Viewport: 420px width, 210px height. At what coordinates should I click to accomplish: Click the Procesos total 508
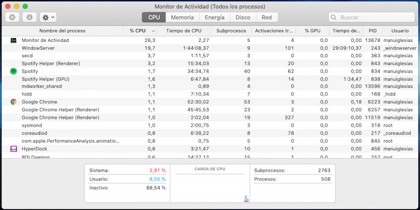[326, 179]
